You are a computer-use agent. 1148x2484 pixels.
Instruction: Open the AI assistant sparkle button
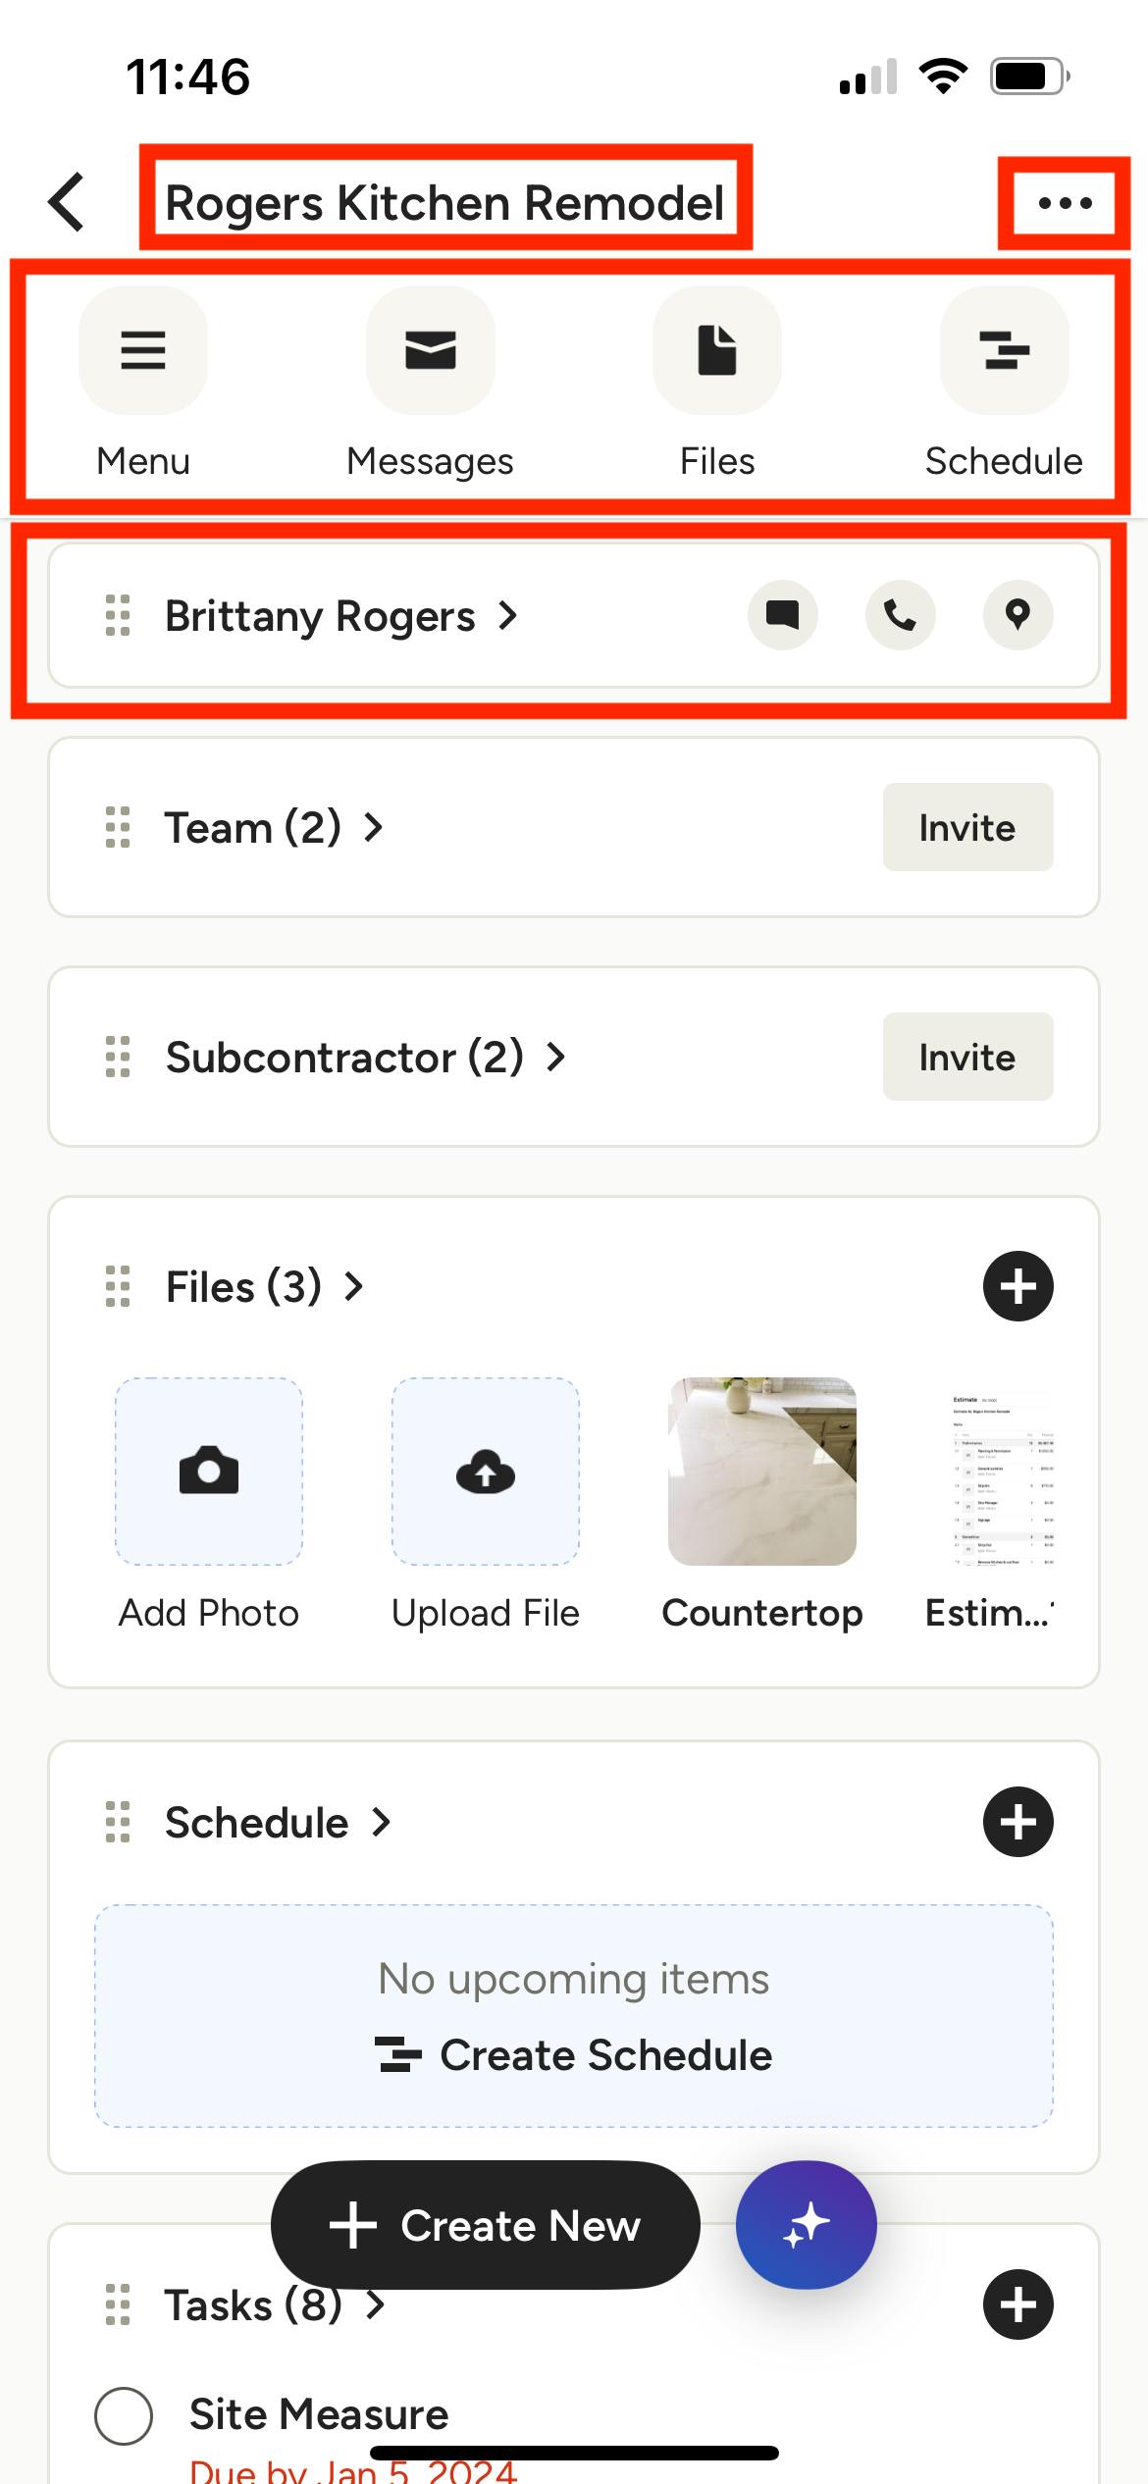tap(805, 2225)
